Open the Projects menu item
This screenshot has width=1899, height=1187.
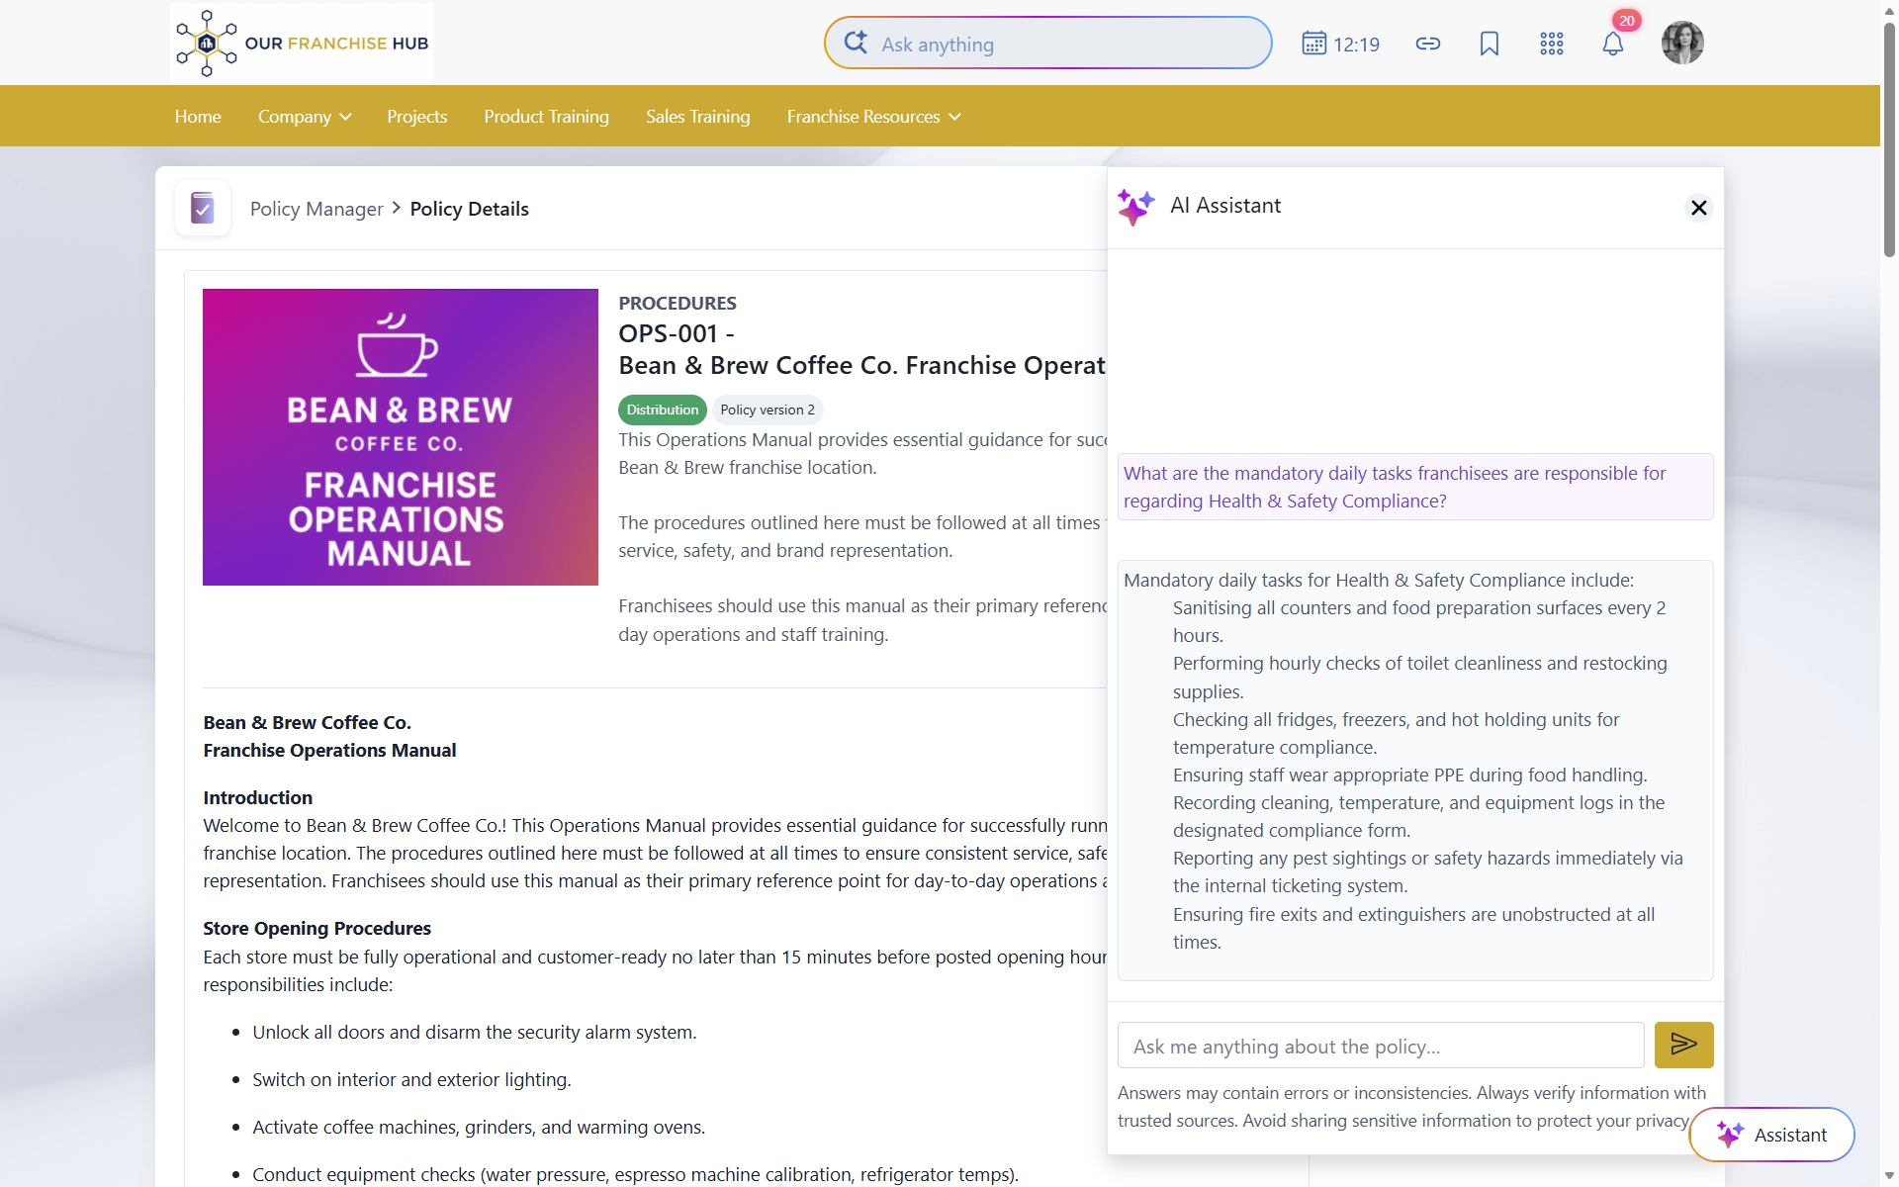(416, 117)
